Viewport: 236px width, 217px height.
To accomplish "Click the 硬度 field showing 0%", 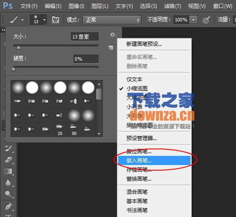I will 86,59.
